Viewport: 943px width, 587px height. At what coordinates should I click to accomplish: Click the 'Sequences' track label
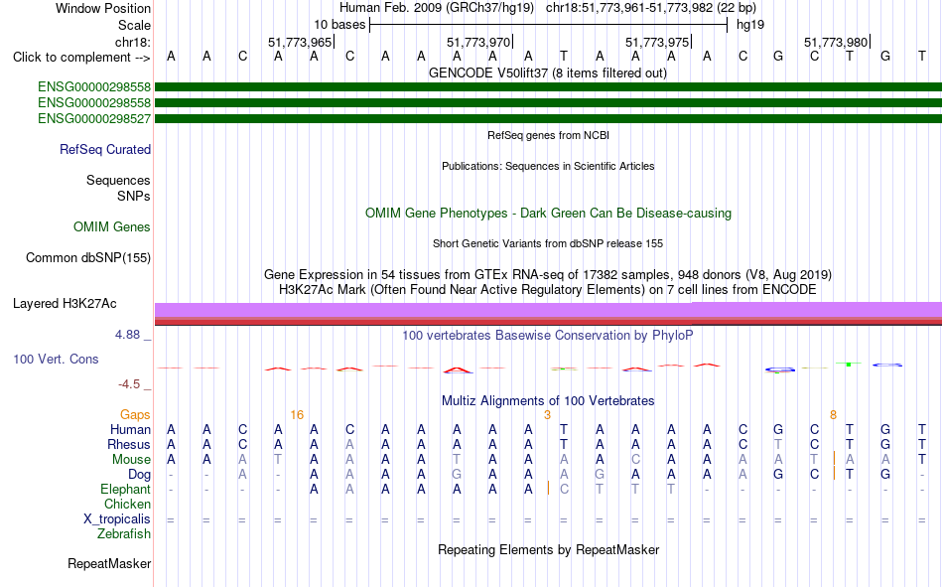point(118,180)
